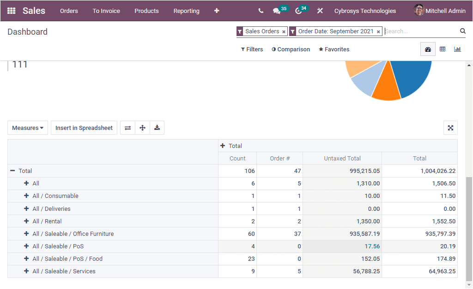Download the pivot table as XLSX
Image resolution: width=473 pixels, height=289 pixels.
click(157, 128)
